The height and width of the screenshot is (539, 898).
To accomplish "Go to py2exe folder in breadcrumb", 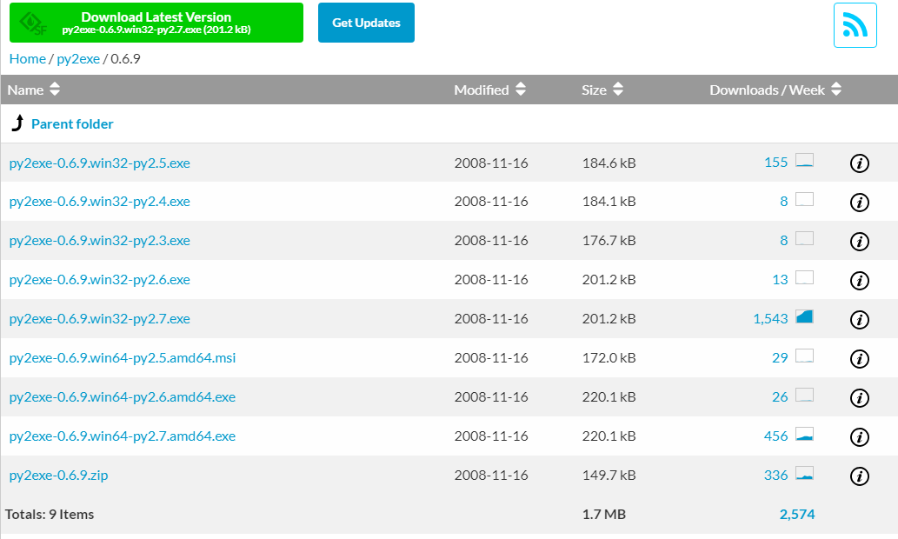I will (x=78, y=59).
